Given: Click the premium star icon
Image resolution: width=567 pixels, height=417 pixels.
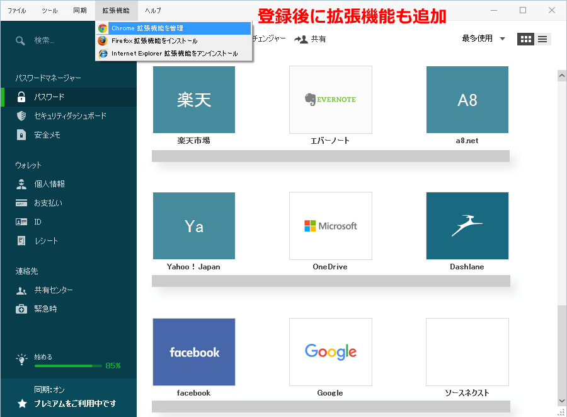Looking at the screenshot, I should (23, 404).
